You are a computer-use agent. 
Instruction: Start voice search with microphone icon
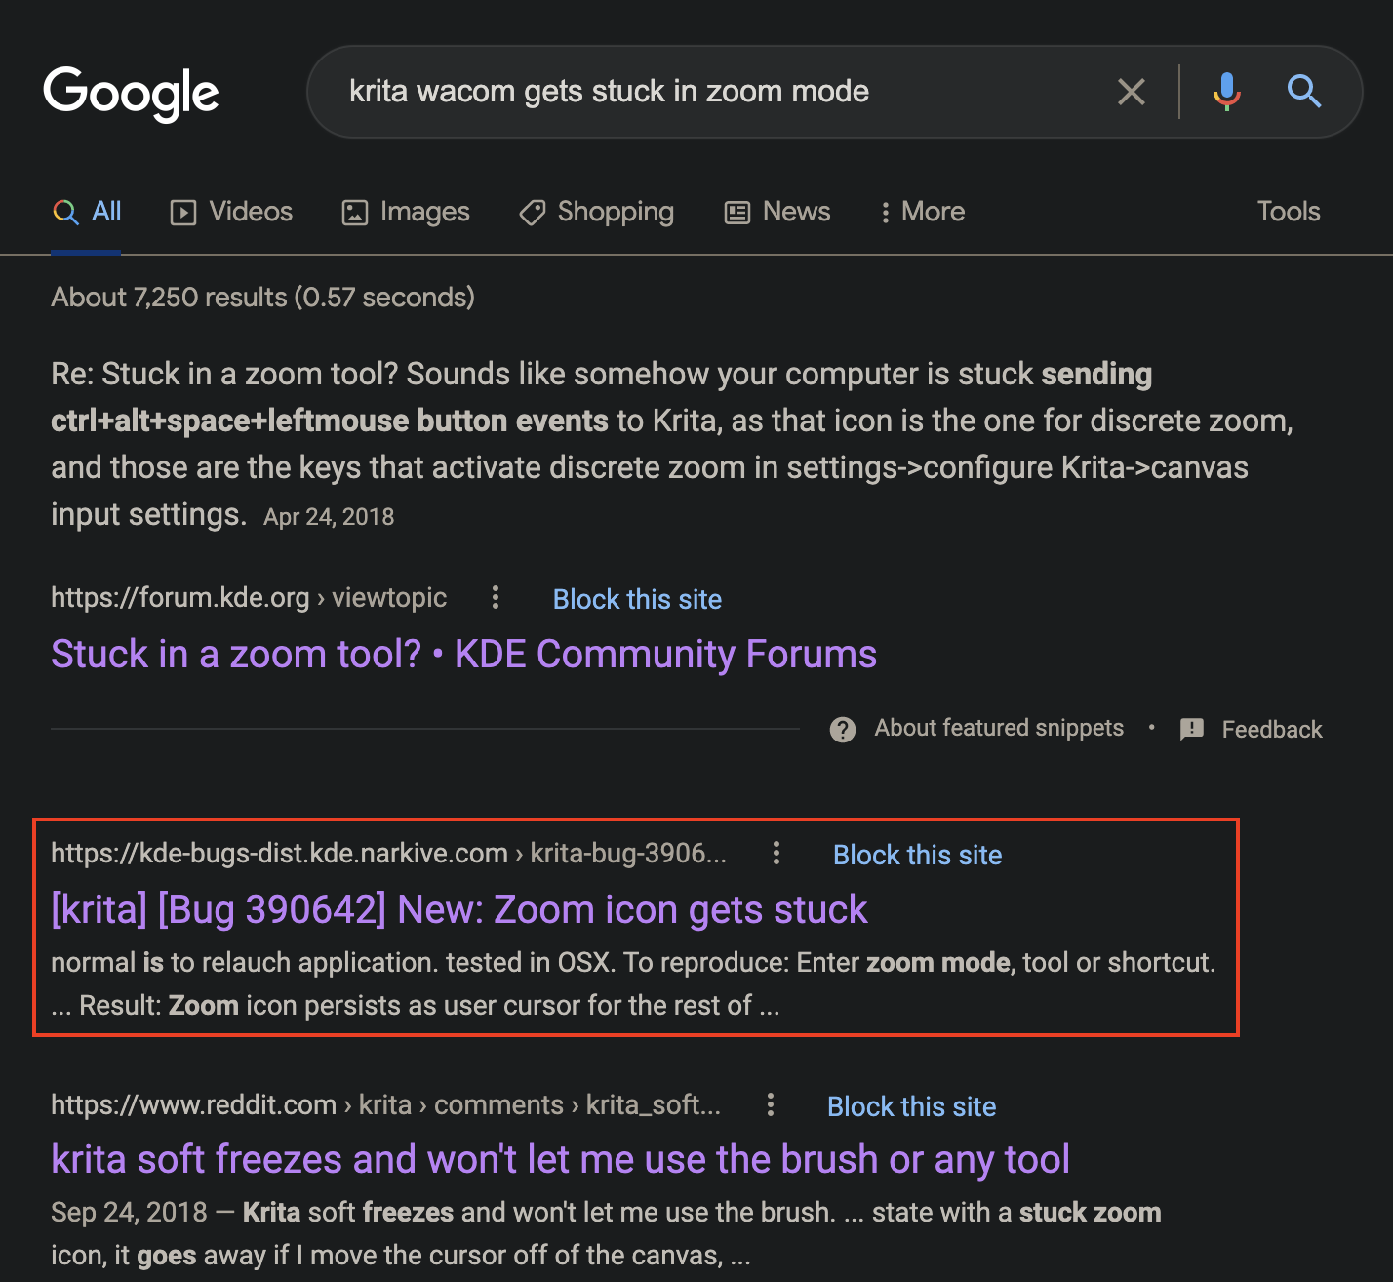click(x=1226, y=92)
